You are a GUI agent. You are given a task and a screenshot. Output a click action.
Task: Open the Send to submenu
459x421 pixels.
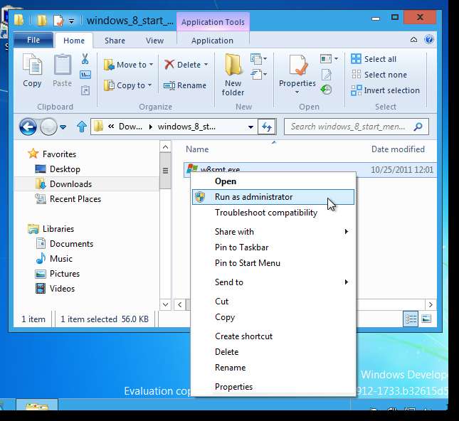273,282
